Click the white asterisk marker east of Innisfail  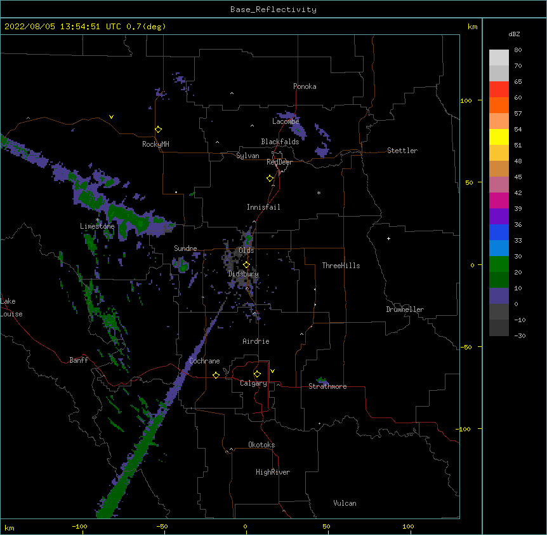[x=319, y=193]
